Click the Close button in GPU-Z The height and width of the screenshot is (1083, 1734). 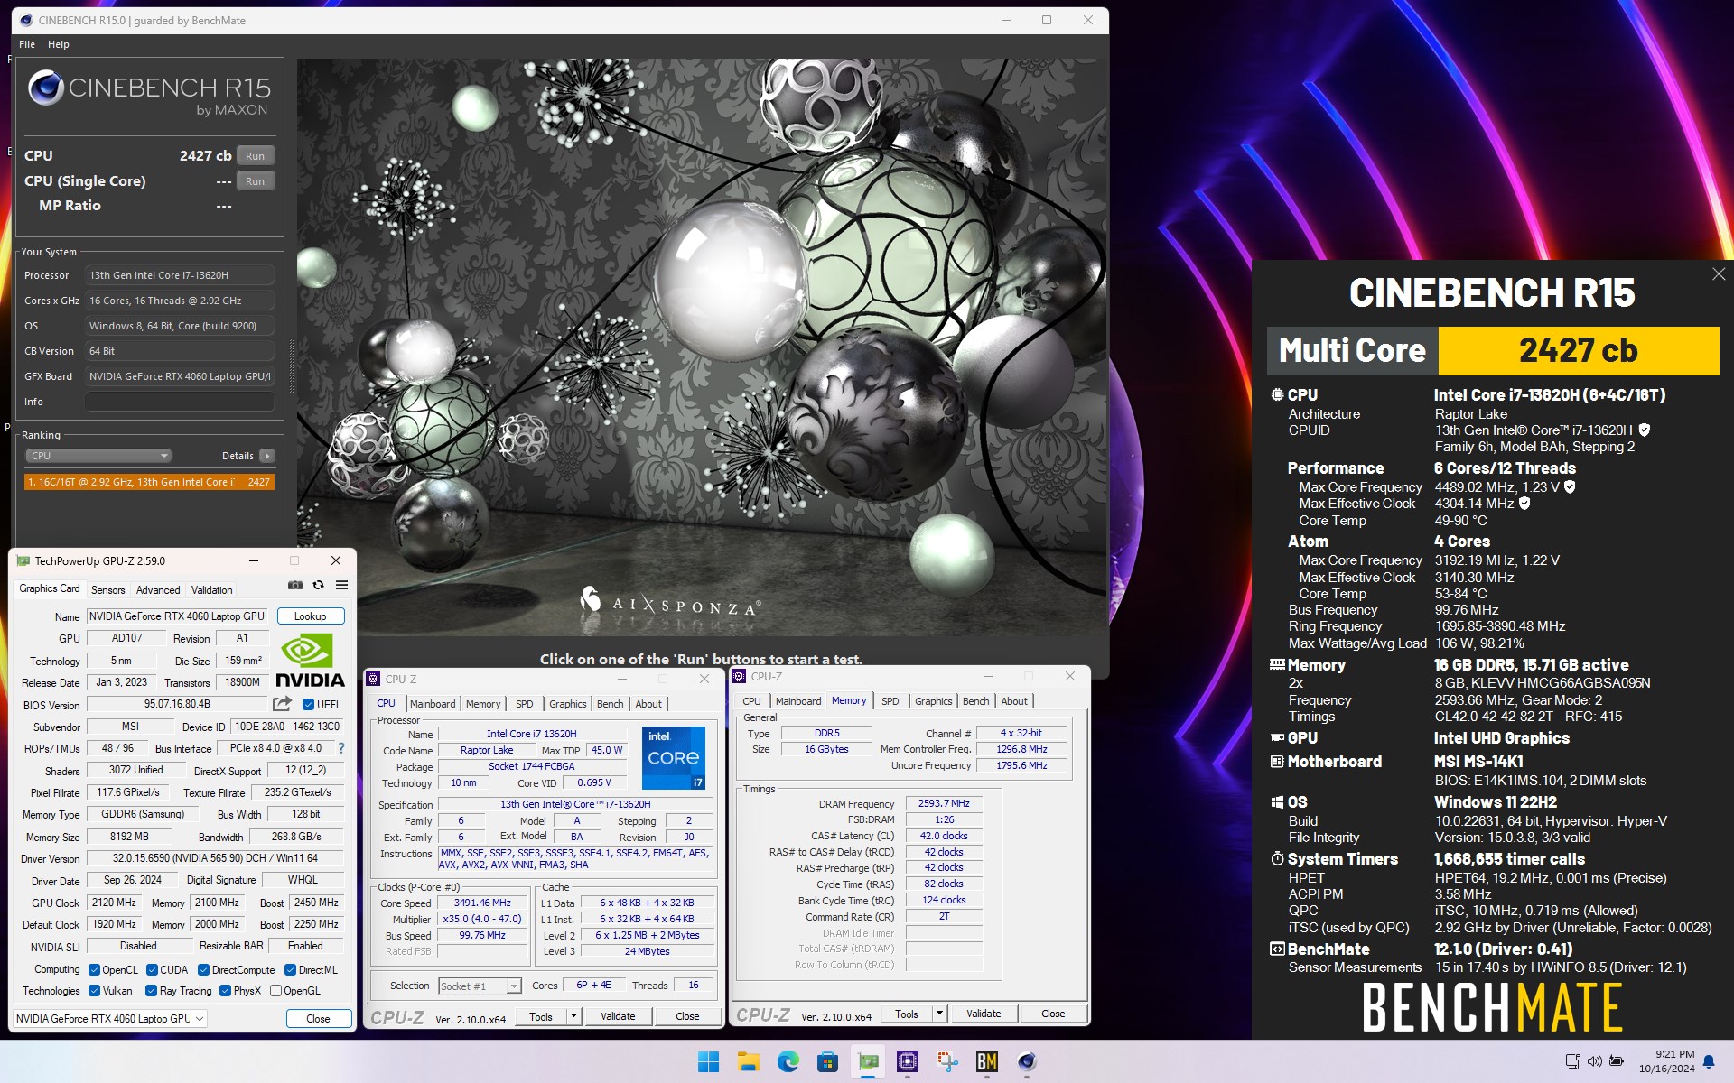coord(318,1019)
